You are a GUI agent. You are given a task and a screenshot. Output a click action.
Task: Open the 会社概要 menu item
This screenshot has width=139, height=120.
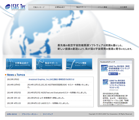[123, 7]
